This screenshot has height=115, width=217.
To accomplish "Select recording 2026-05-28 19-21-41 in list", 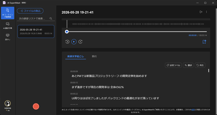I will (36, 31).
